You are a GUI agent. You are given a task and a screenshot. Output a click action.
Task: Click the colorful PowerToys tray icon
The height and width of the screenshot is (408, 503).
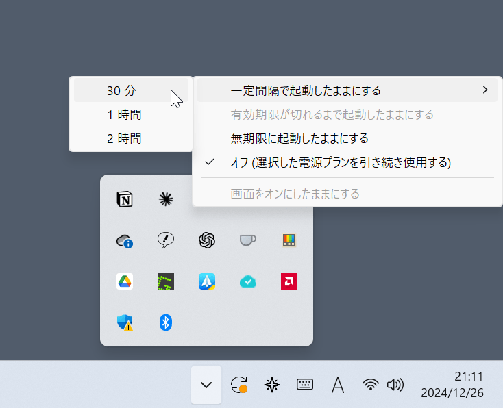click(x=289, y=240)
